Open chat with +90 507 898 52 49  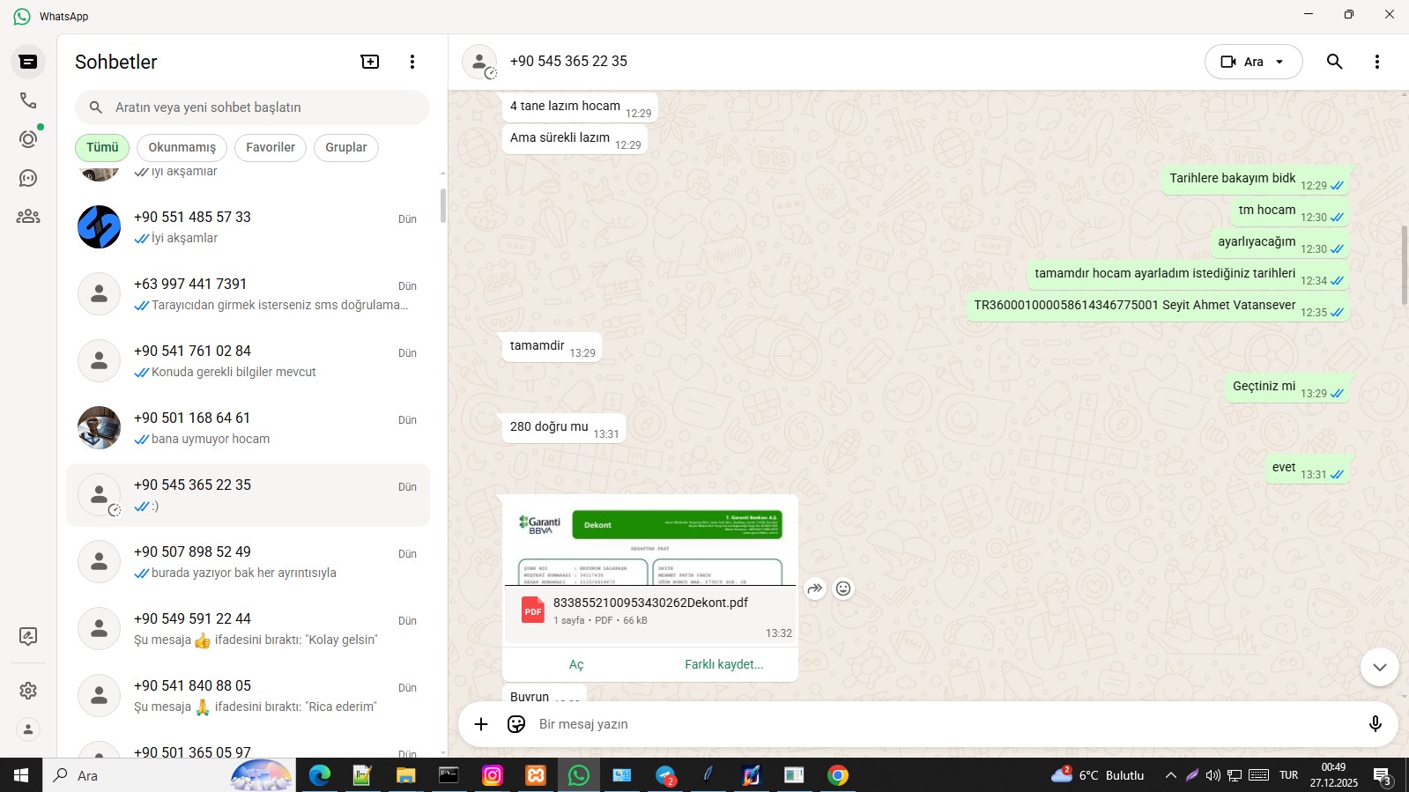click(248, 562)
